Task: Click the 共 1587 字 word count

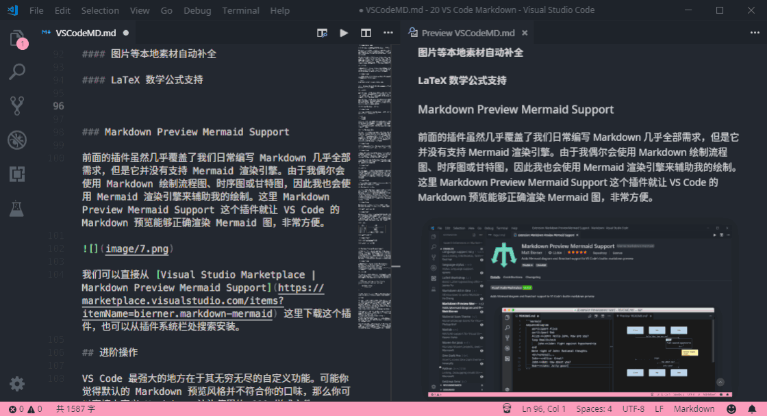Action: click(x=75, y=409)
